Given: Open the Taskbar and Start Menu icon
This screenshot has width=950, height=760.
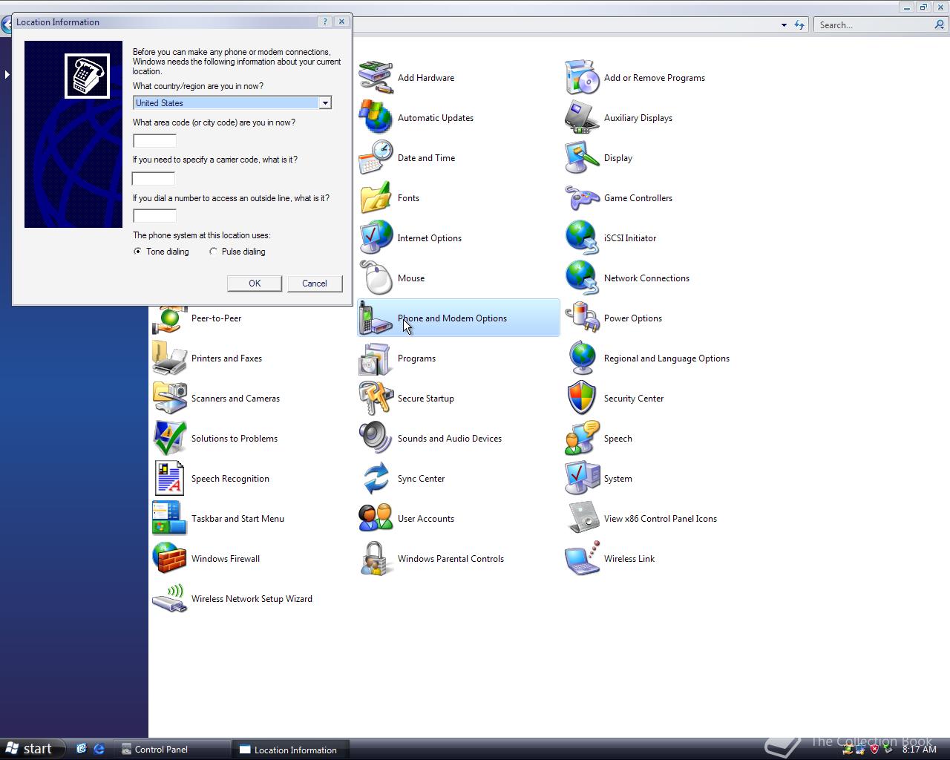Looking at the screenshot, I should point(169,518).
